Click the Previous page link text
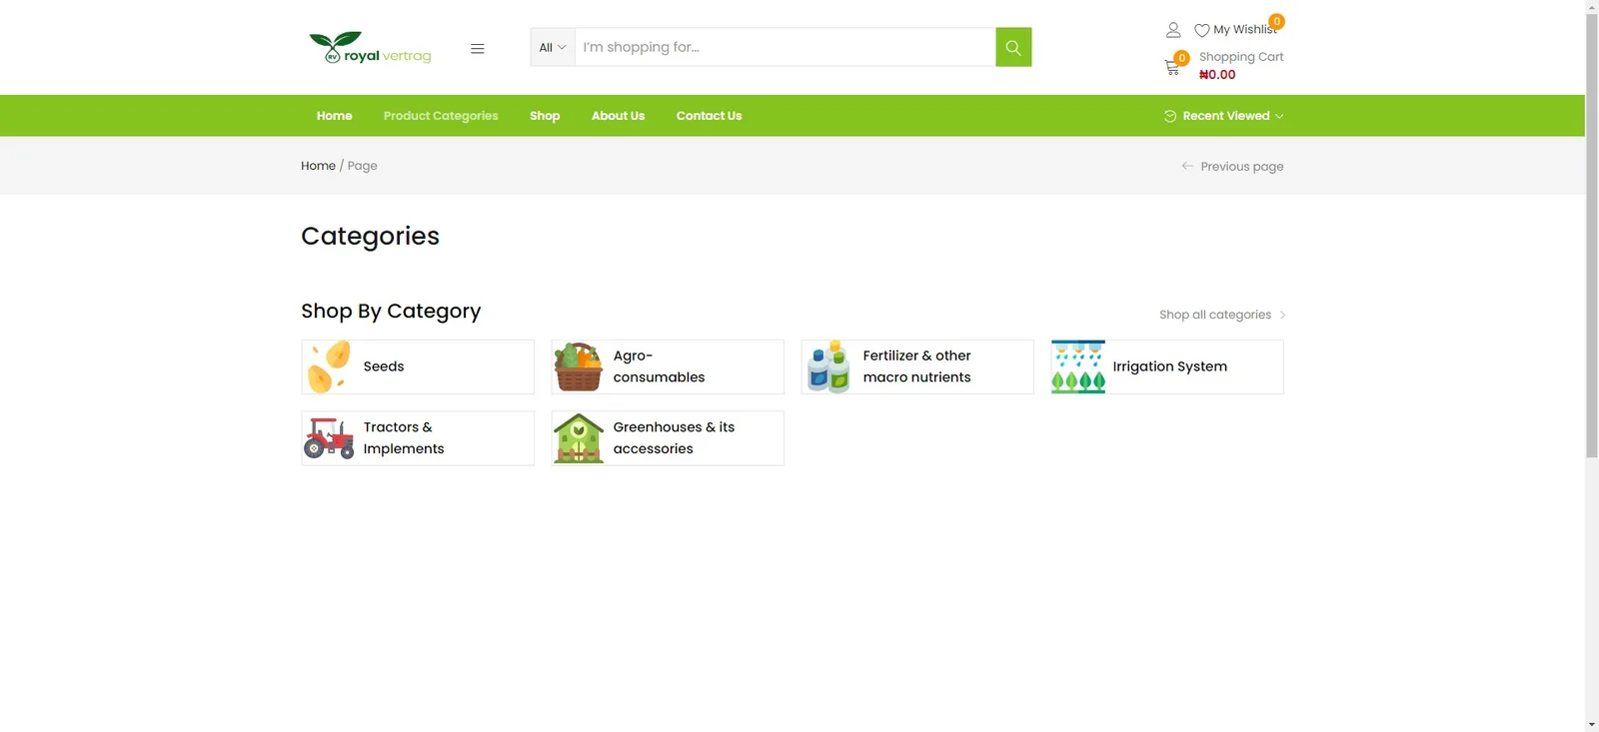 (x=1242, y=167)
